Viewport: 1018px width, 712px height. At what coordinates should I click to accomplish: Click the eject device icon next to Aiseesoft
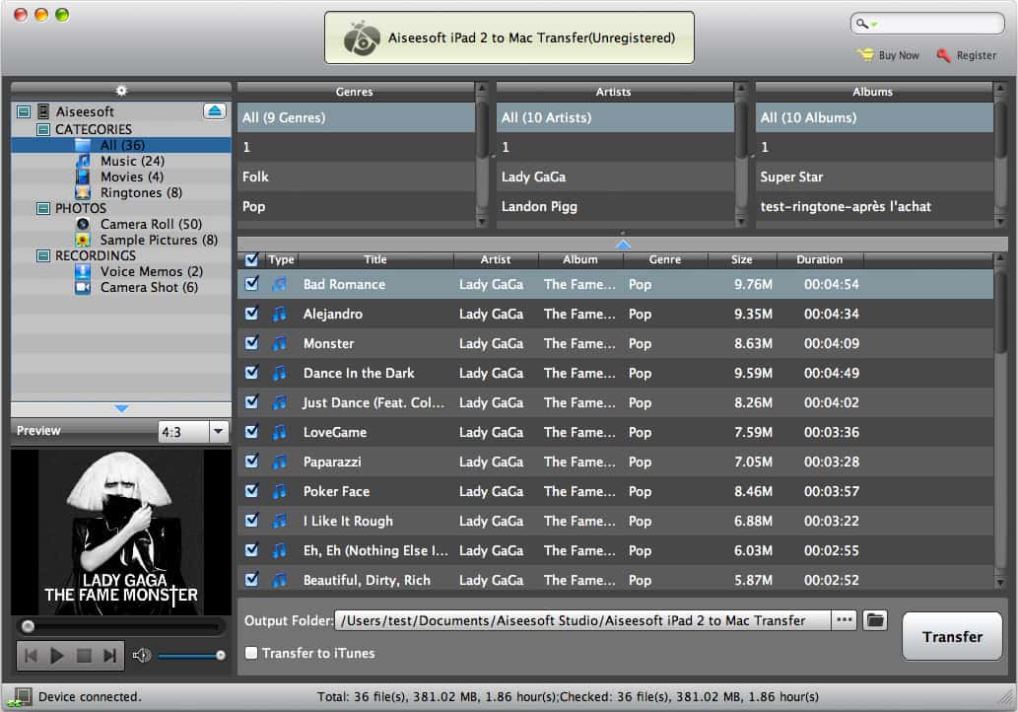click(215, 111)
